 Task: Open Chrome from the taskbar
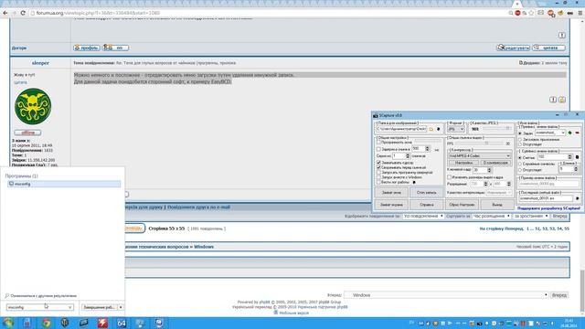pyautogui.click(x=47, y=323)
